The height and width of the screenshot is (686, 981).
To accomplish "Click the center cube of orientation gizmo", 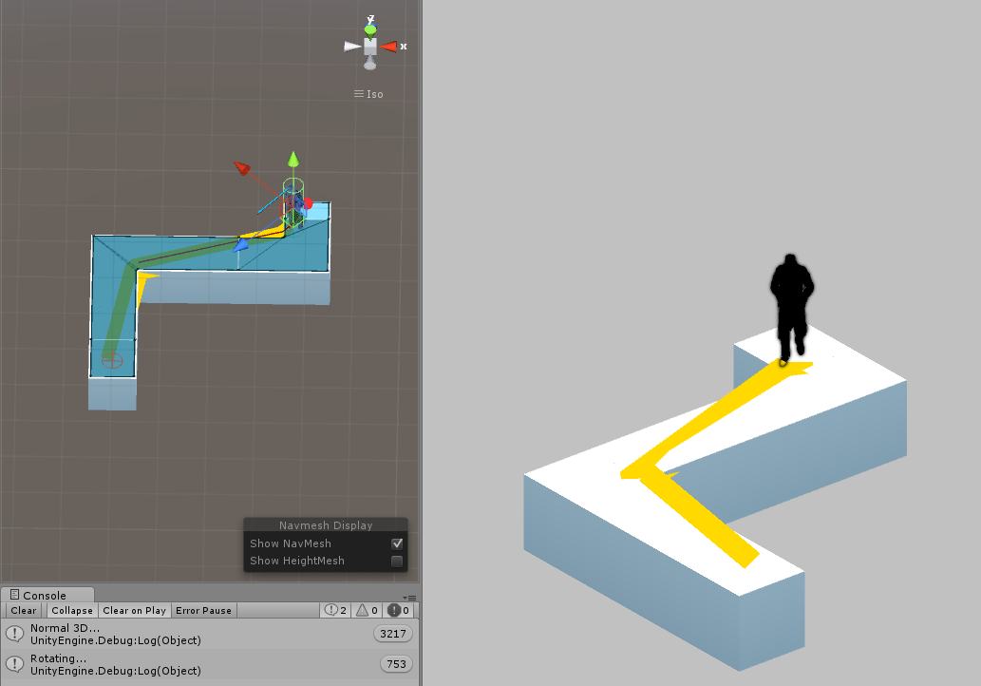I will 369,46.
